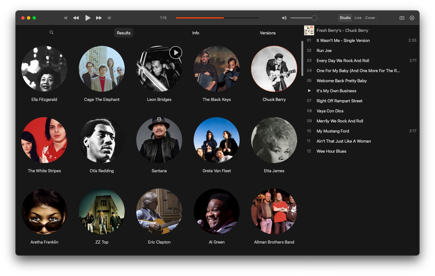Click the elapsed time 1:15

pos(163,18)
